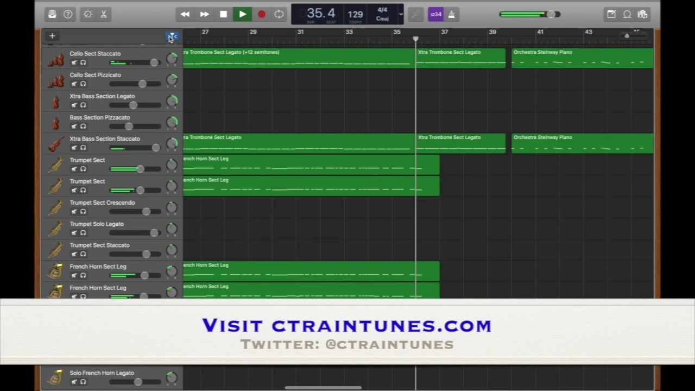
Task: Open the Tuner icon in the toolbar
Action: click(x=415, y=14)
